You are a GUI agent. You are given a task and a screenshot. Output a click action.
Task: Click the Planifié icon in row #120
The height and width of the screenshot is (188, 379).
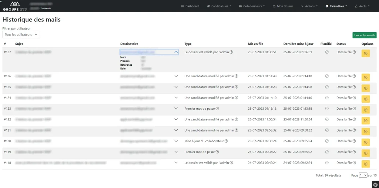tap(327, 141)
